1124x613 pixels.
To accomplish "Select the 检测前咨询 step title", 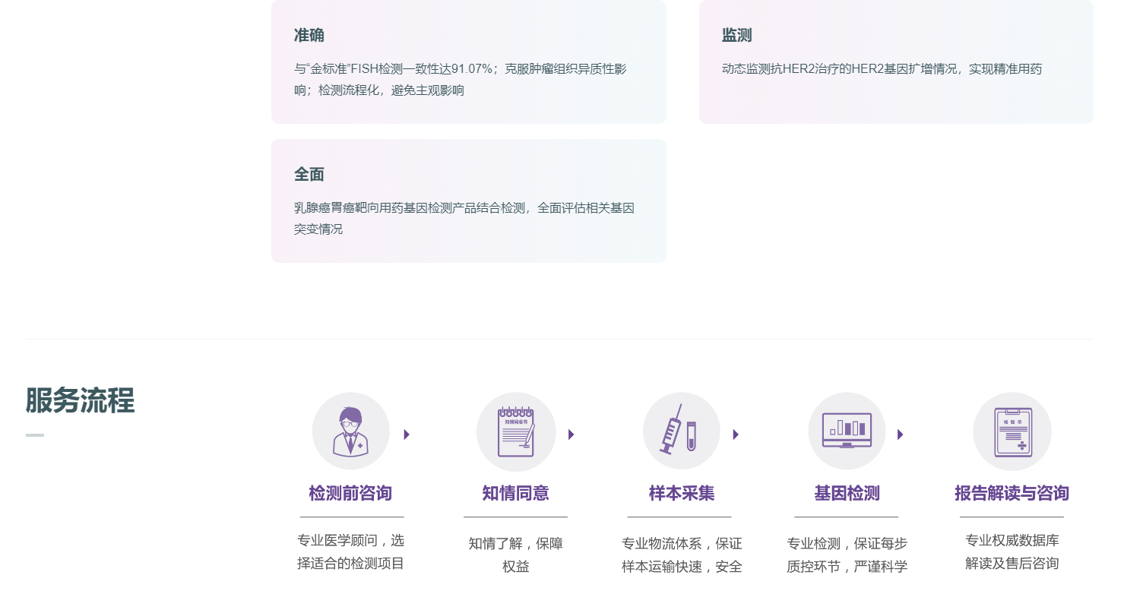I will (350, 494).
